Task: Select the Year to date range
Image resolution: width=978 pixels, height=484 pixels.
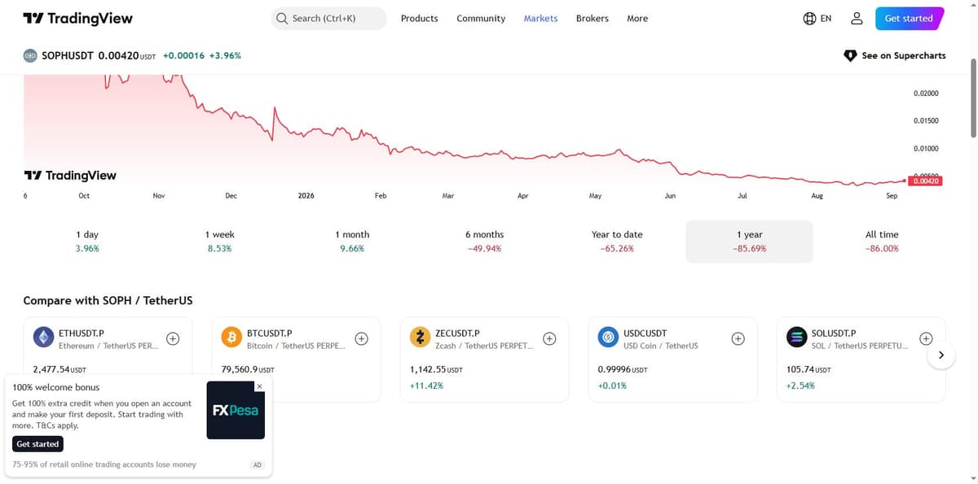Action: 617,241
